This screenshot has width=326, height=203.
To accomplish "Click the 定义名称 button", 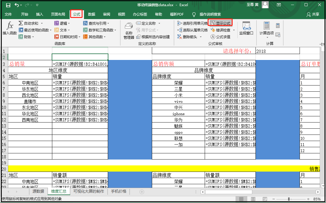I will tap(146, 23).
